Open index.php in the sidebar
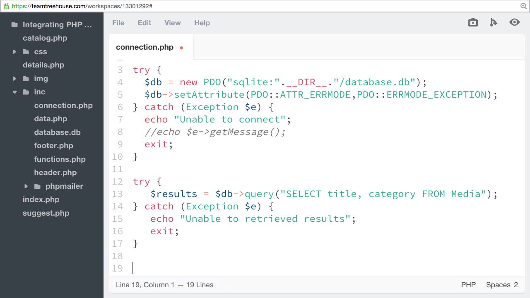Screen dimensions: 530x298 [41, 199]
